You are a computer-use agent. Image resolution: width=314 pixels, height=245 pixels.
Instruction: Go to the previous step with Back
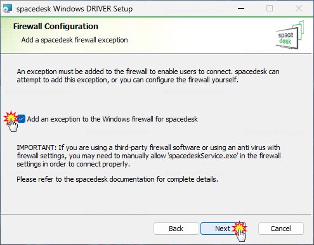coord(176,229)
